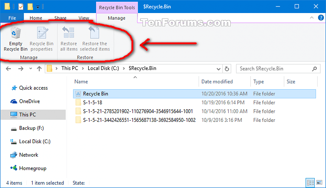Expand chevron after This PC breadcrumb
The width and height of the screenshot is (326, 188).
coord(83,68)
